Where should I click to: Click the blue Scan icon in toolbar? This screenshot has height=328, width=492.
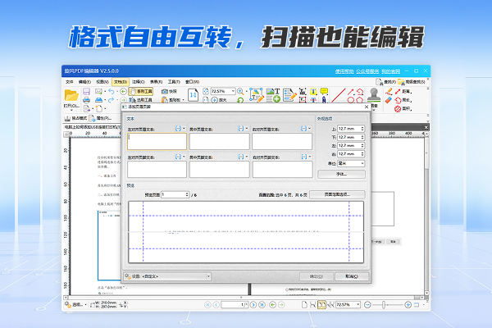pyautogui.click(x=99, y=100)
